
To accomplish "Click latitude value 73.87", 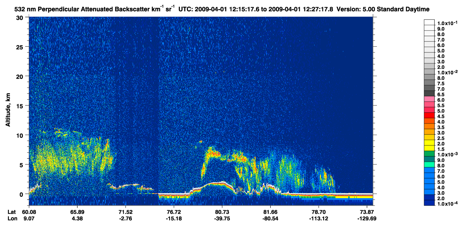I will (x=367, y=212).
